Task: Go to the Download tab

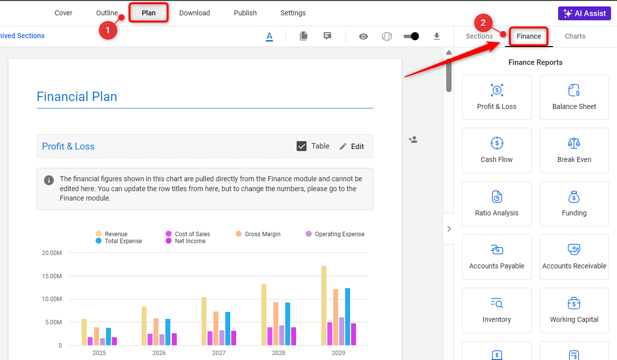Action: point(195,13)
